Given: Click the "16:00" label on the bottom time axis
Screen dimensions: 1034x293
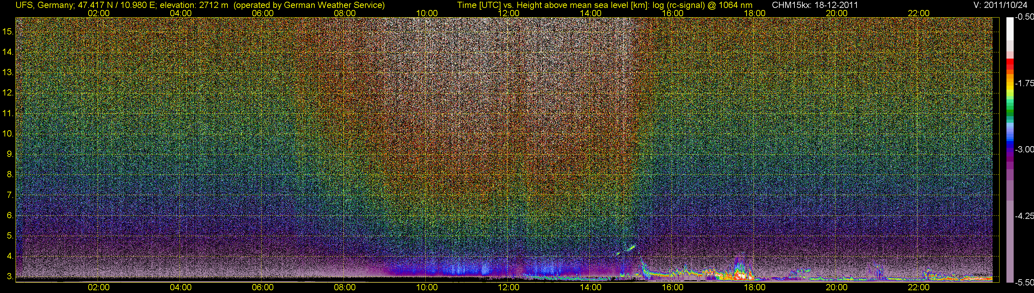Looking at the screenshot, I should coord(673,287).
